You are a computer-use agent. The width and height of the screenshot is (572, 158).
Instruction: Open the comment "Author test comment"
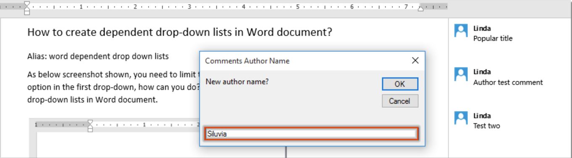click(x=508, y=82)
